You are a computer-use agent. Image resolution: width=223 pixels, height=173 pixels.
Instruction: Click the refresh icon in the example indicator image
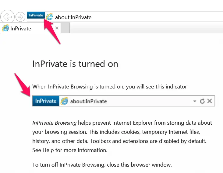tap(202, 101)
